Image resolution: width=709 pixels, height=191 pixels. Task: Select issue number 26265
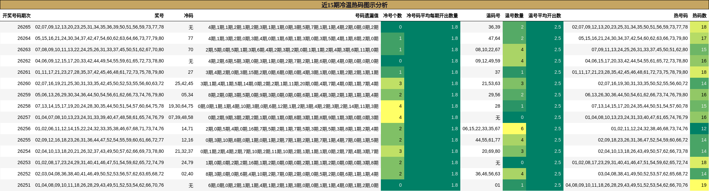(24, 27)
